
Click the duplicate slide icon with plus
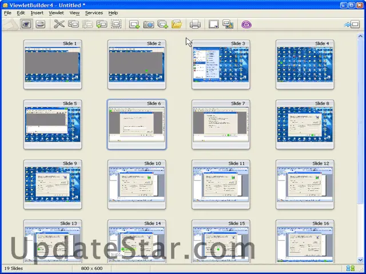[102, 24]
